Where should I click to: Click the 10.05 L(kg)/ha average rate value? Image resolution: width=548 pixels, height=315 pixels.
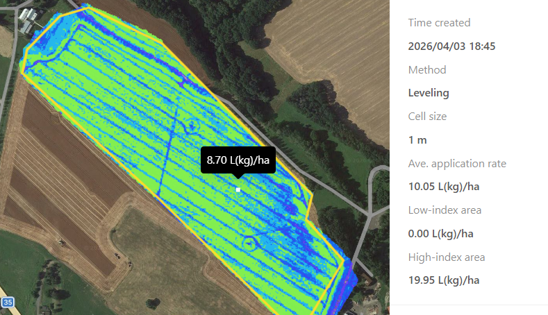pos(444,187)
